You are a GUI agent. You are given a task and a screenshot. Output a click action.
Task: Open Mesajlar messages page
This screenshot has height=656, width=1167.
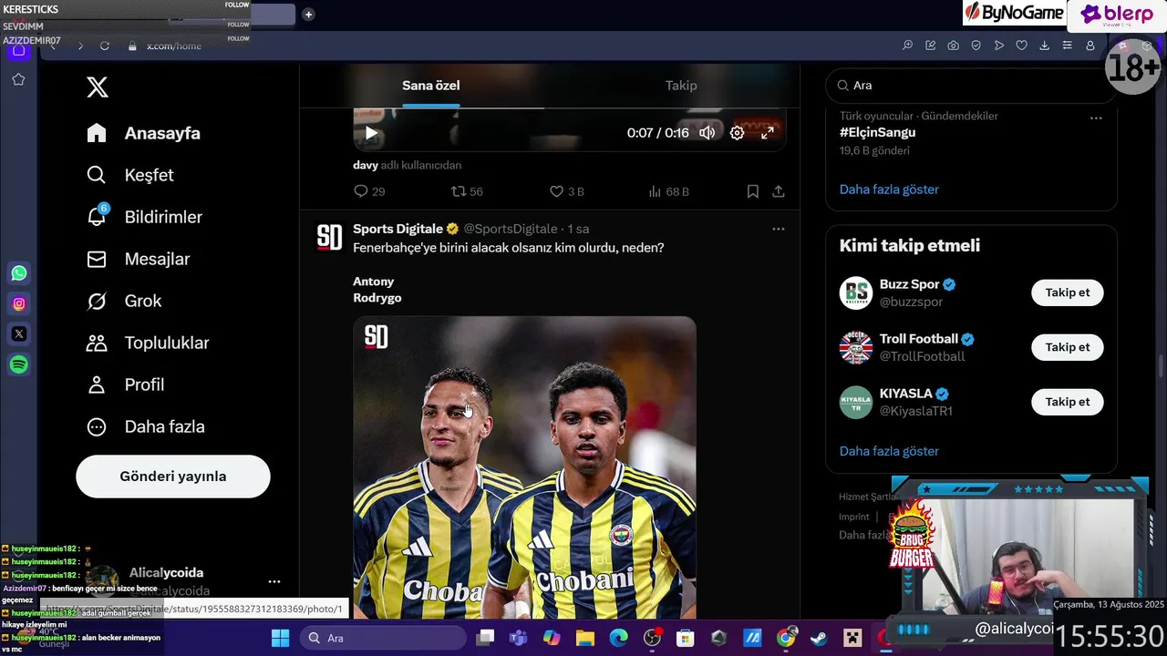tap(138, 259)
